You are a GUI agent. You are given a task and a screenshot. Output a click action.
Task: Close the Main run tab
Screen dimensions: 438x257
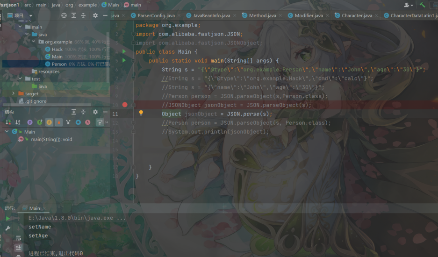(x=44, y=208)
